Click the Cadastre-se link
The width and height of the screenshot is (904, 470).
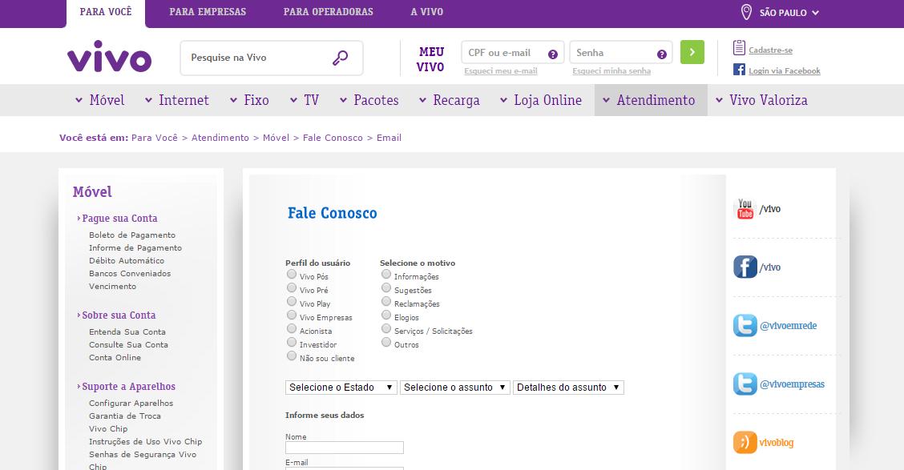(770, 50)
